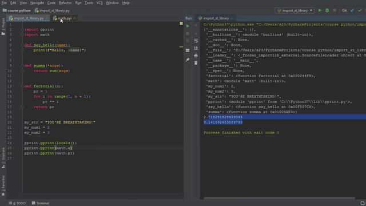
Task: Stop the process in the Run panel
Action: (188, 34)
